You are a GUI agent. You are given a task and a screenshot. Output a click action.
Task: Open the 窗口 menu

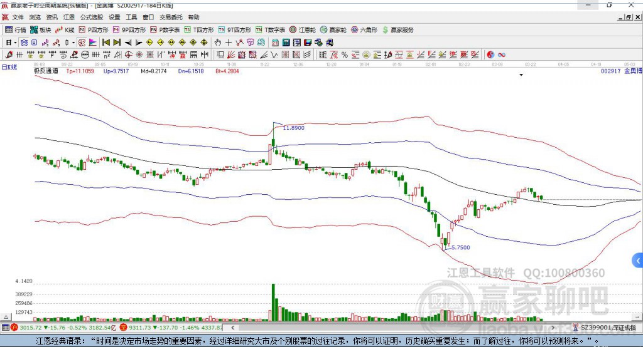pos(148,17)
